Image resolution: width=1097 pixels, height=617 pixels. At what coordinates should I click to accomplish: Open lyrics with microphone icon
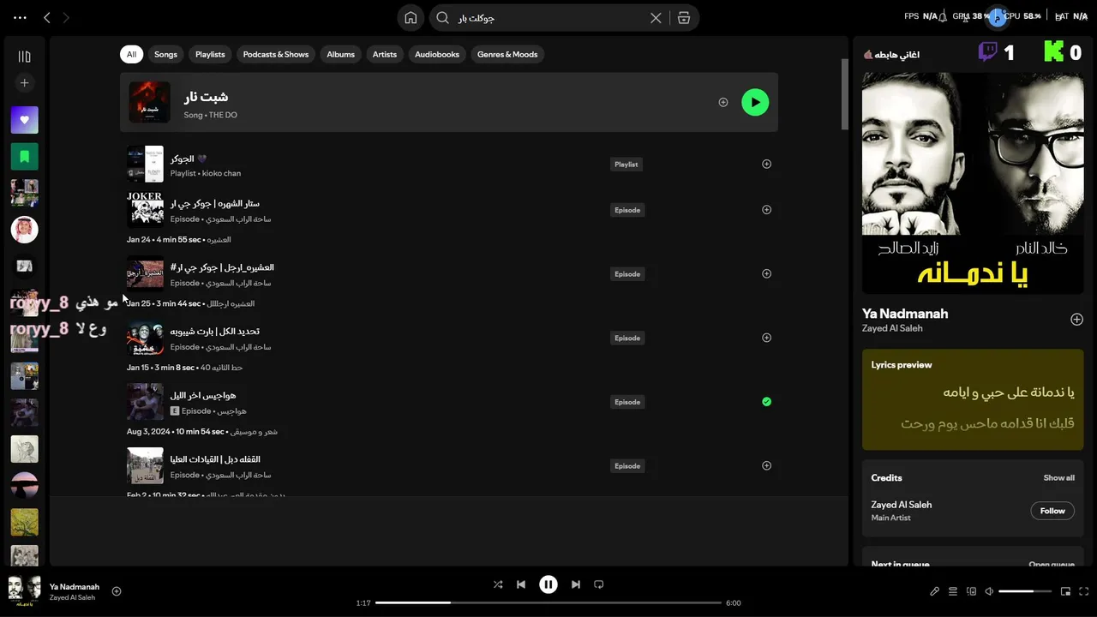pyautogui.click(x=935, y=591)
